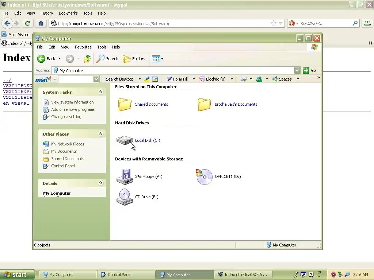Viewport: 374px width, 280px height.
Task: Click Change a setting link
Action: tap(66, 117)
